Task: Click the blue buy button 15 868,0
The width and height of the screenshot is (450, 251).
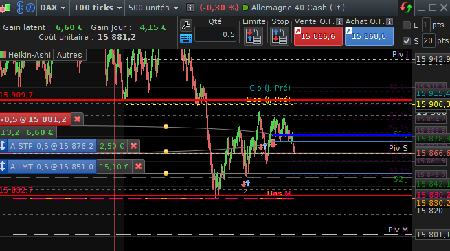Action: point(369,36)
